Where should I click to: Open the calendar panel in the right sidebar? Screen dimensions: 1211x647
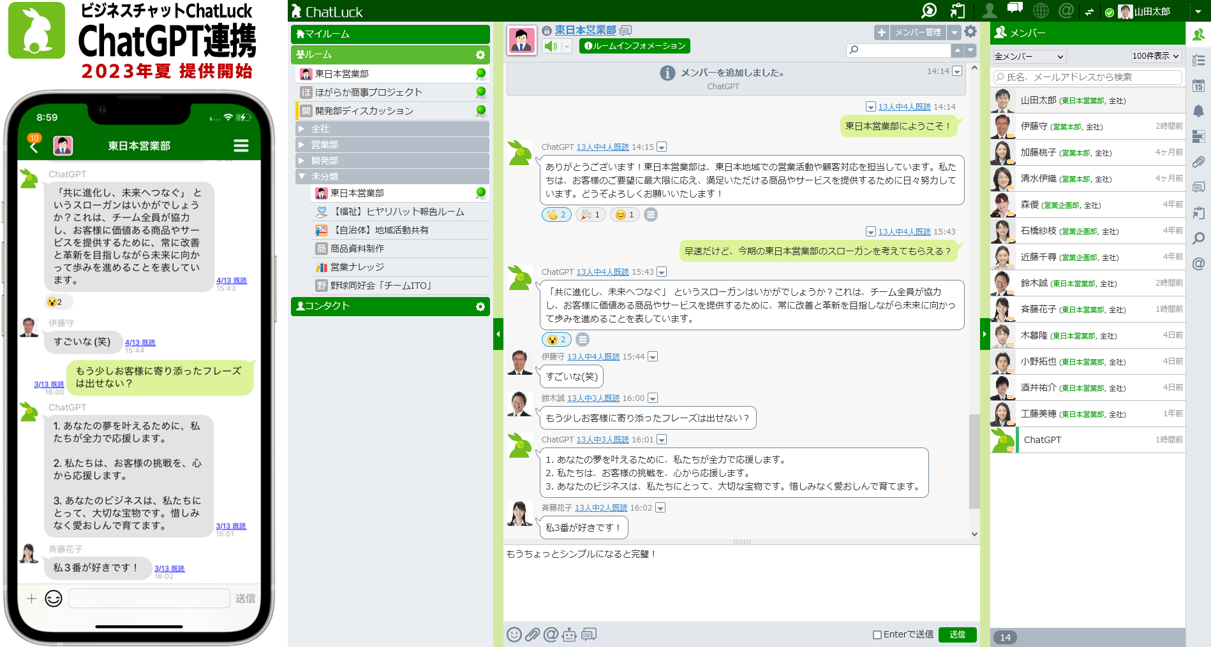click(1198, 86)
